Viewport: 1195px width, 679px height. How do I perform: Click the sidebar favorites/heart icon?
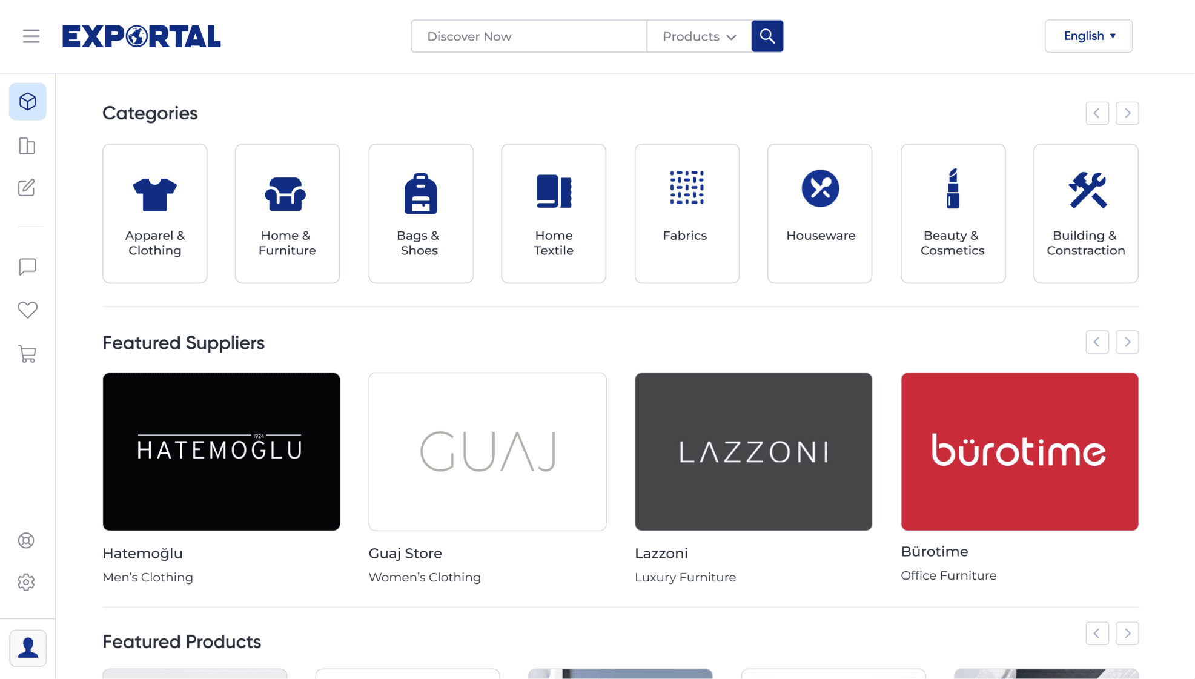click(x=27, y=310)
